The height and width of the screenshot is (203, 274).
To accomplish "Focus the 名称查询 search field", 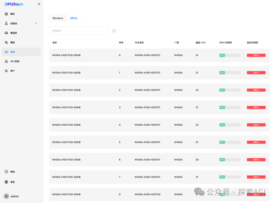I will (x=79, y=31).
